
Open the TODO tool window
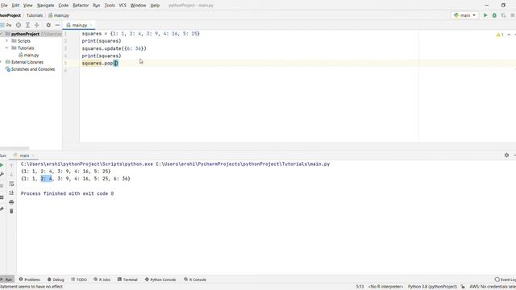click(x=79, y=280)
